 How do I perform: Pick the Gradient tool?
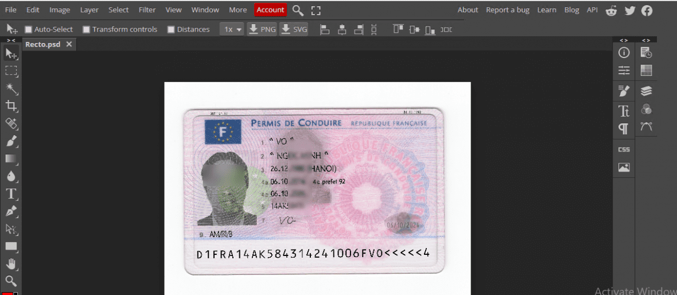(11, 158)
